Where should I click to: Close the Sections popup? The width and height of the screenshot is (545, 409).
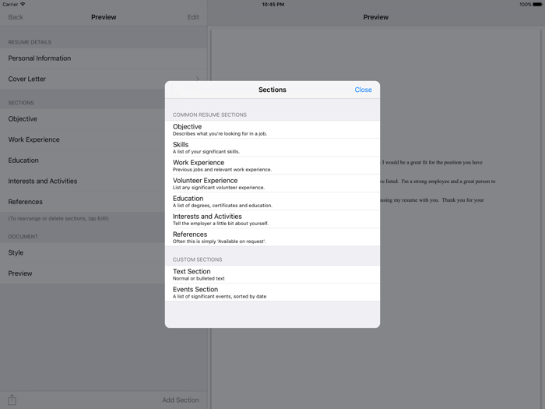click(363, 90)
